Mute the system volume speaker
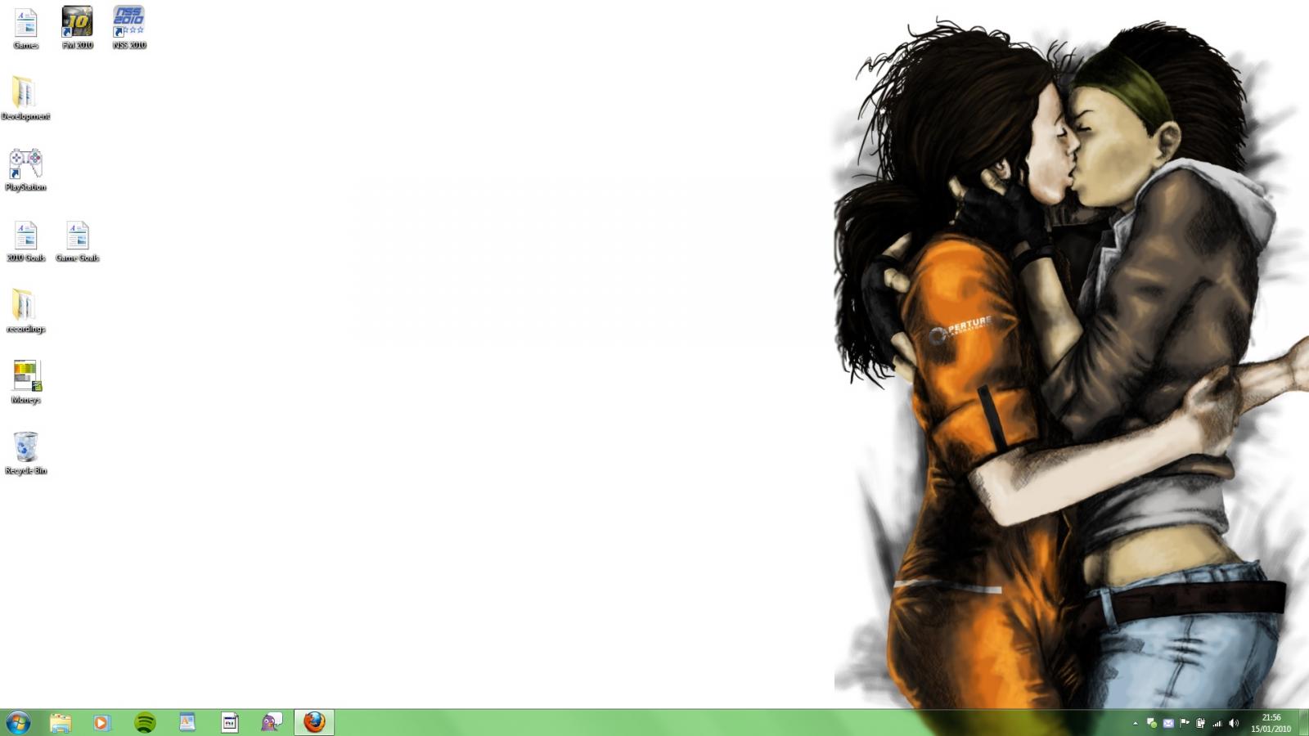 [x=1235, y=723]
